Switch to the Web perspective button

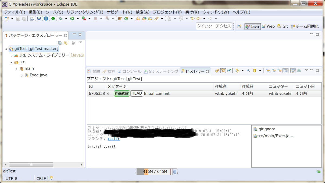pos(268,26)
